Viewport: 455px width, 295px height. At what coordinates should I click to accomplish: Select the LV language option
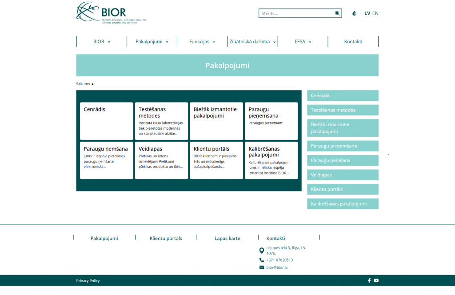pyautogui.click(x=367, y=13)
